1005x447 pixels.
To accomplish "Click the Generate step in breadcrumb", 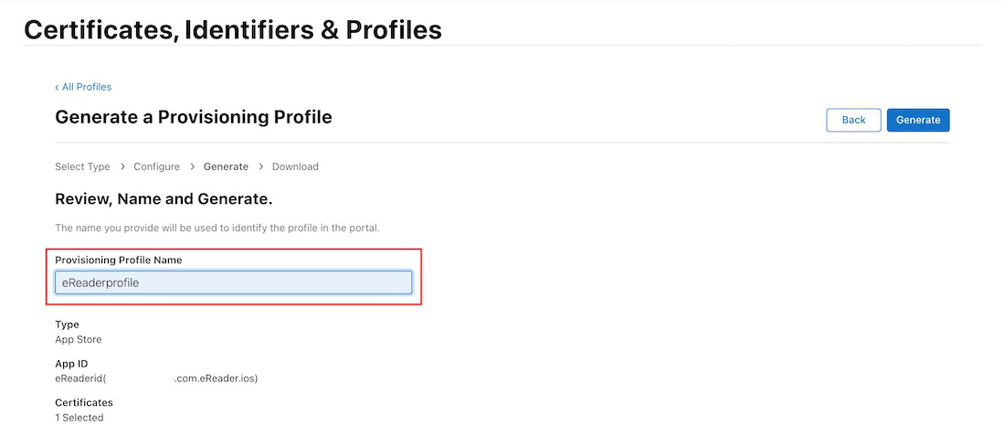I will pyautogui.click(x=226, y=166).
